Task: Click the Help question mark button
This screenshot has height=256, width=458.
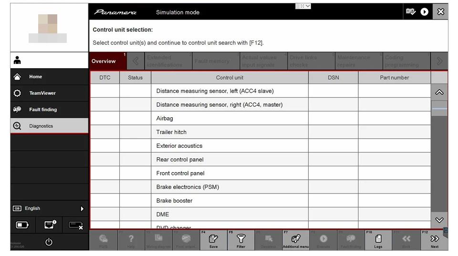Action: [x=131, y=240]
